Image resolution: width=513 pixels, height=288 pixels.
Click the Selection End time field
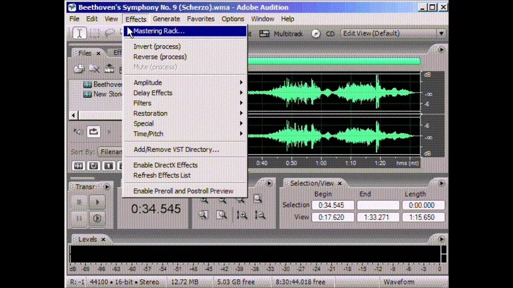[x=378, y=205]
